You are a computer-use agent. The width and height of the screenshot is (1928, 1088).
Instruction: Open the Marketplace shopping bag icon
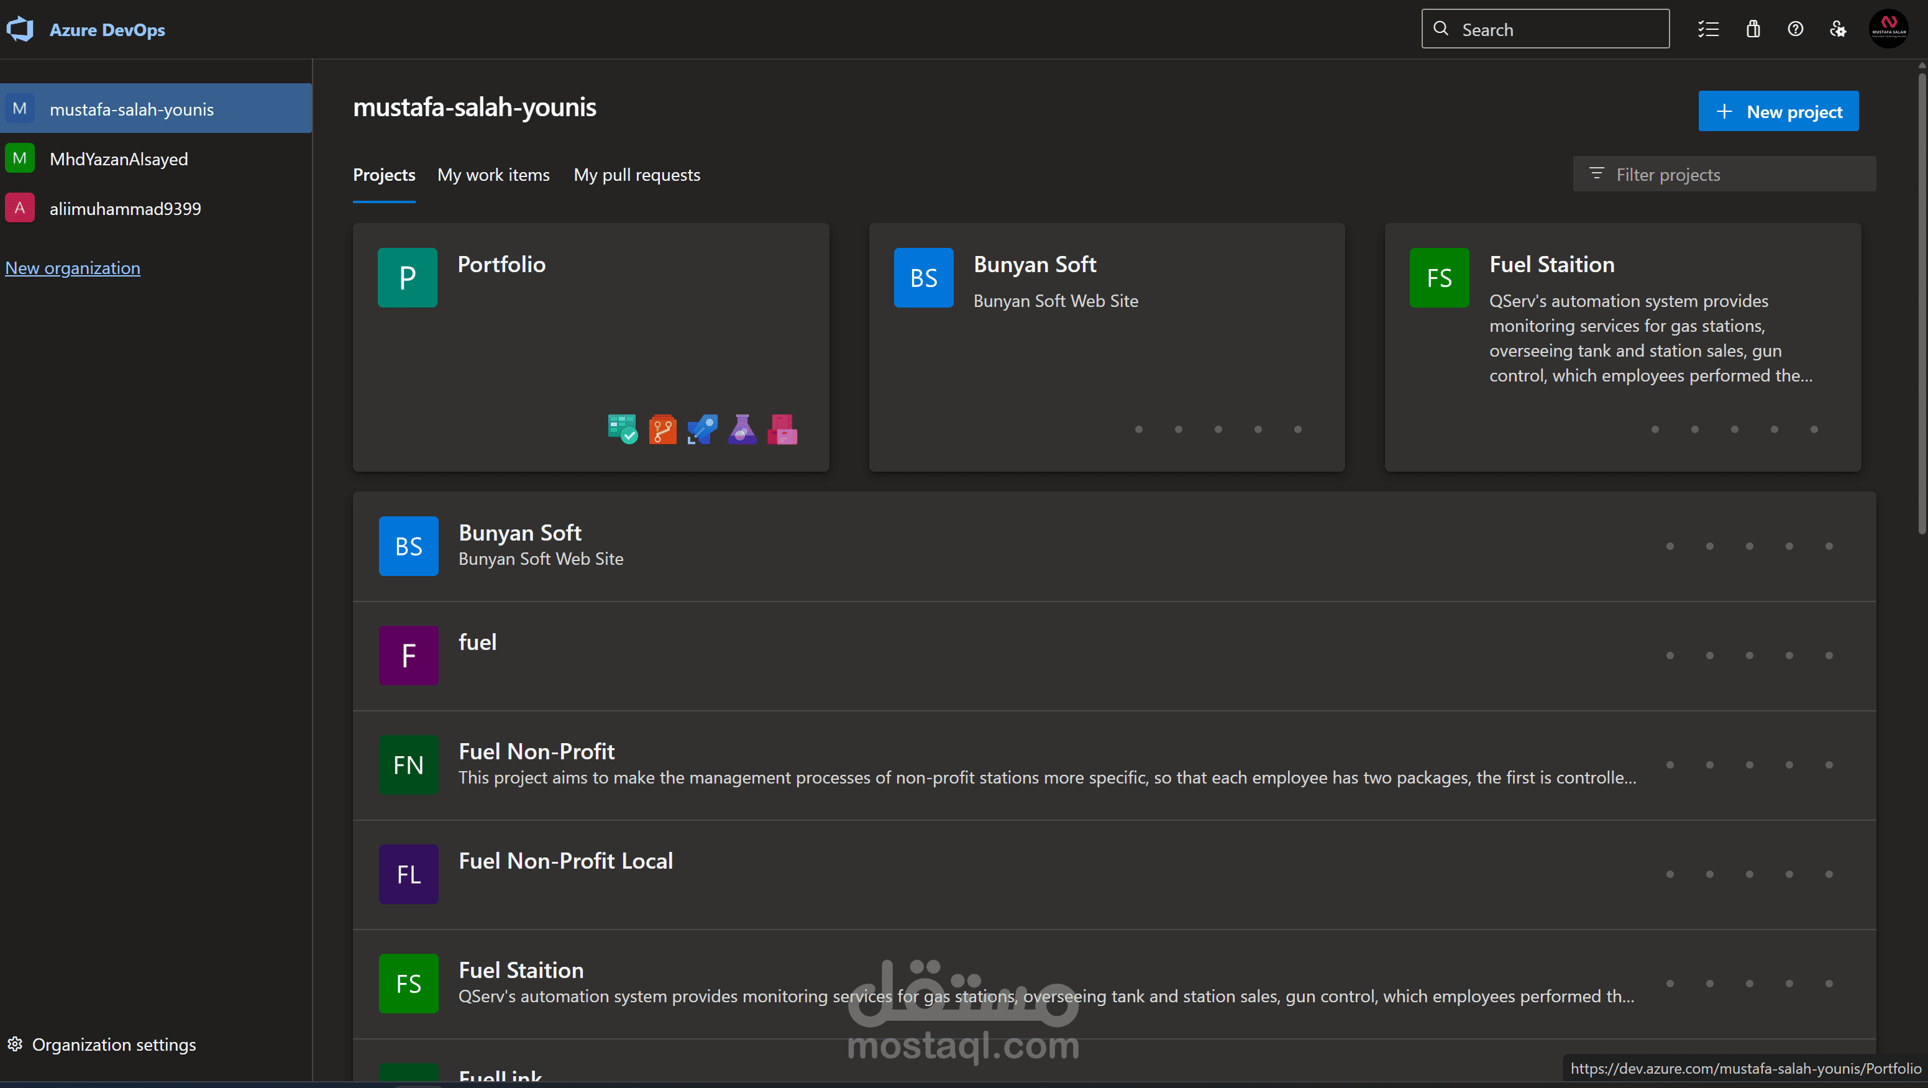pyautogui.click(x=1753, y=29)
